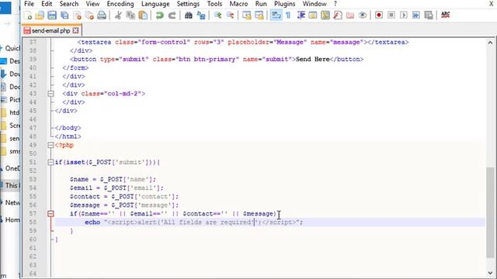
Task: Click macro Playback icon
Action: (404, 15)
